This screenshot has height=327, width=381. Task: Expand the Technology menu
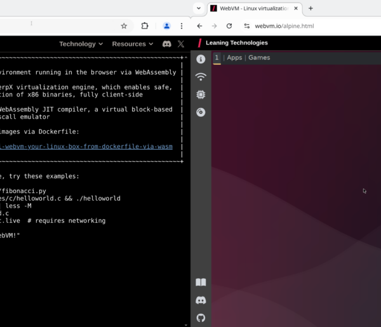(81, 44)
